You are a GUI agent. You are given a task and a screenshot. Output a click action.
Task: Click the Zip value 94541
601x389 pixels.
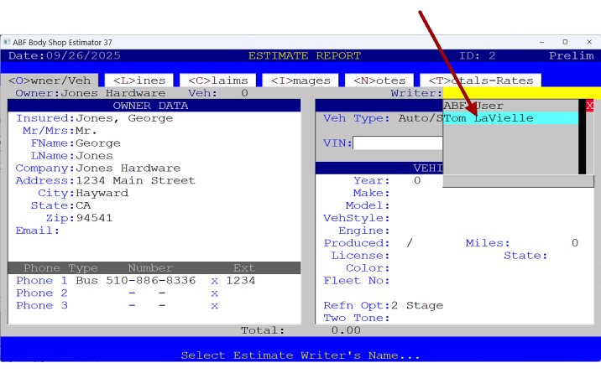coord(93,218)
